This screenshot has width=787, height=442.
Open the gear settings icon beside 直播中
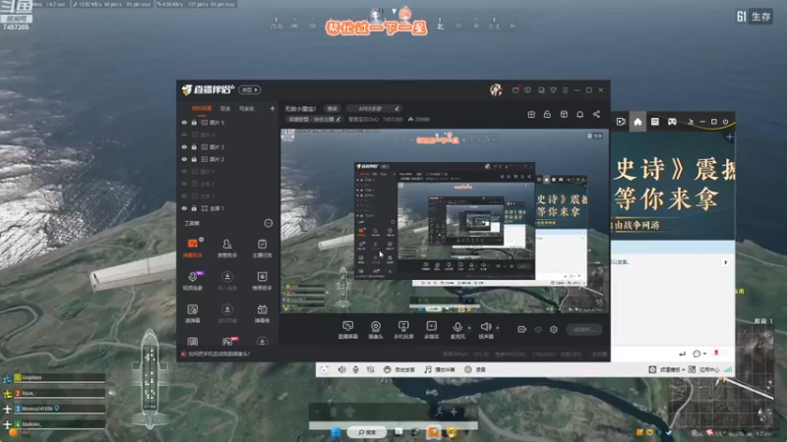click(554, 329)
